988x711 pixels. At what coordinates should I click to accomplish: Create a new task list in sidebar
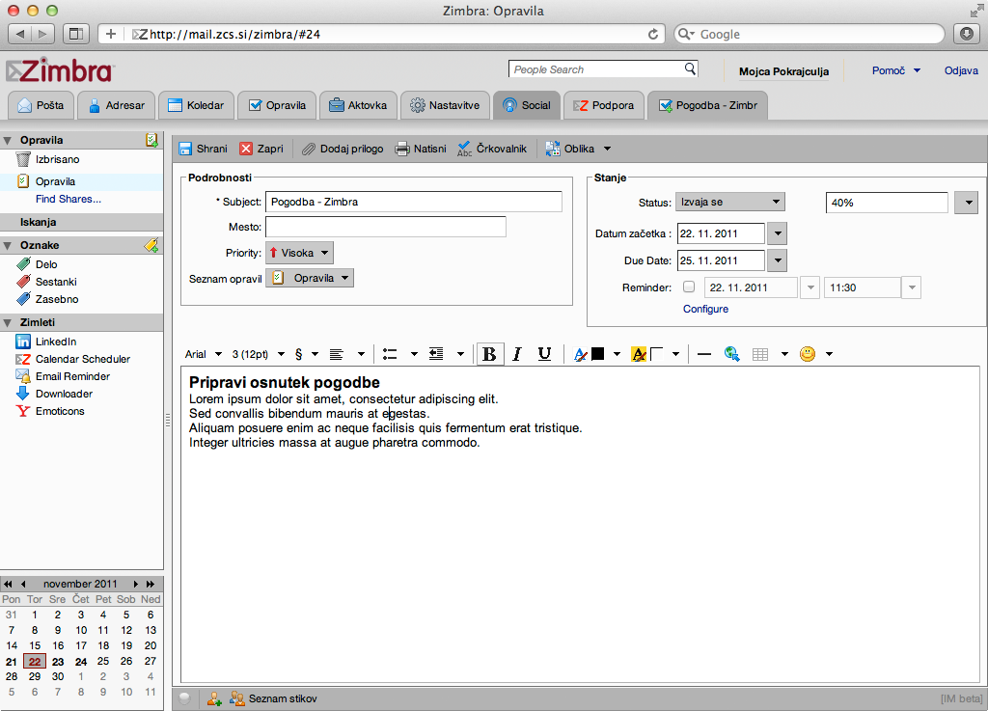(x=151, y=140)
